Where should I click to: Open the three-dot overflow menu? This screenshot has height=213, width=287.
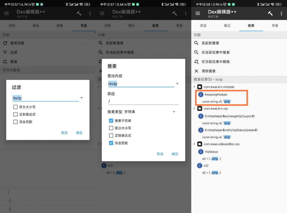point(282,13)
